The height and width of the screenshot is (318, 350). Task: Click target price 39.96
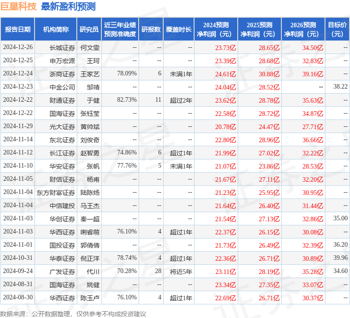point(340,258)
